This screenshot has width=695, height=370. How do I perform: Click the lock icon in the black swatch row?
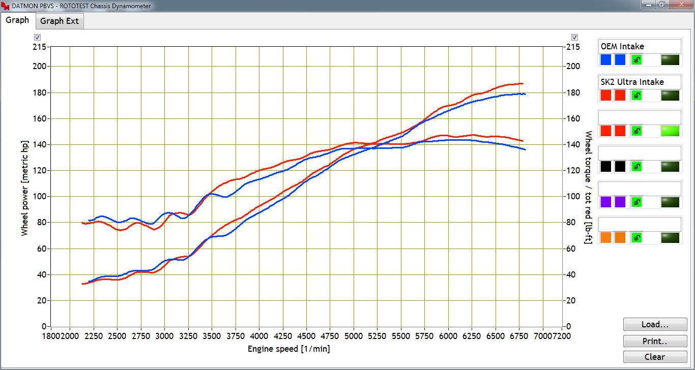pos(636,166)
